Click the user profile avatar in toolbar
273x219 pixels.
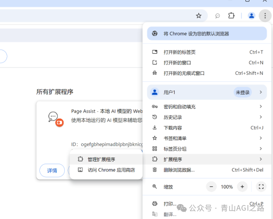[x=252, y=16]
